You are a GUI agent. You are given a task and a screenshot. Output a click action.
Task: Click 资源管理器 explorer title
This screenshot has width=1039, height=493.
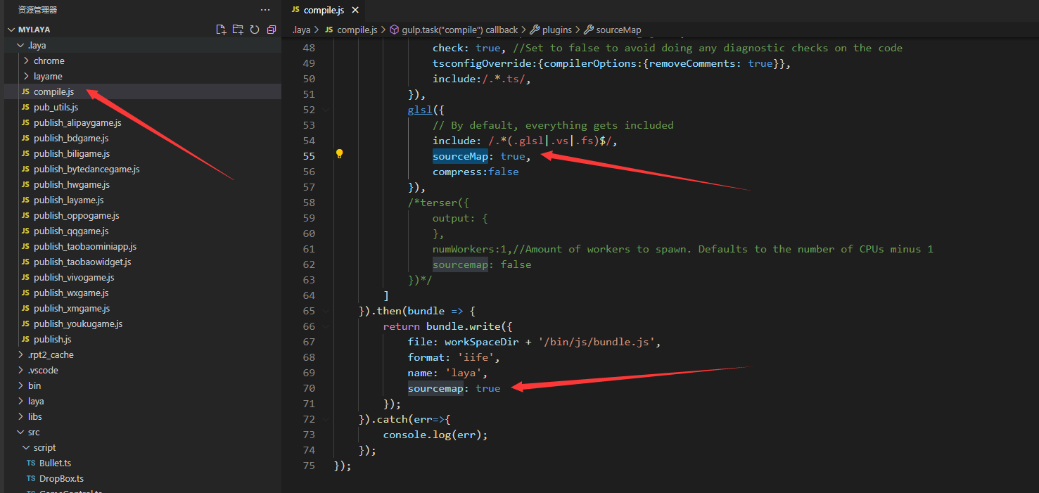pos(38,10)
